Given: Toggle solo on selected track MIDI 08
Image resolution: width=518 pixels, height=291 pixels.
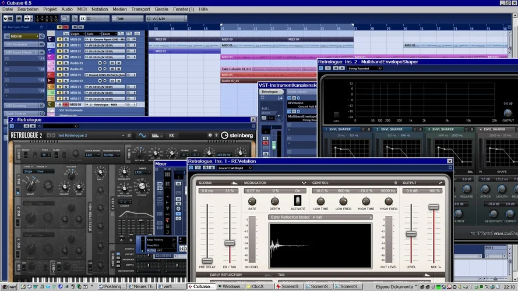Looking at the screenshot, I should point(66,105).
